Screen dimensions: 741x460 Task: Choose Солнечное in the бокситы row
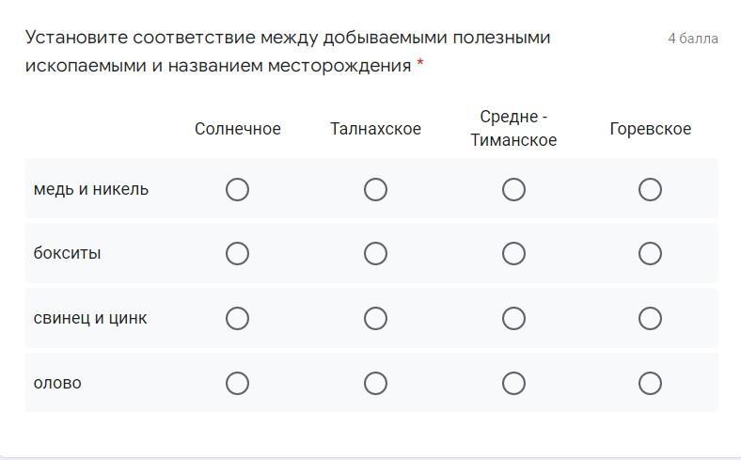(x=237, y=254)
